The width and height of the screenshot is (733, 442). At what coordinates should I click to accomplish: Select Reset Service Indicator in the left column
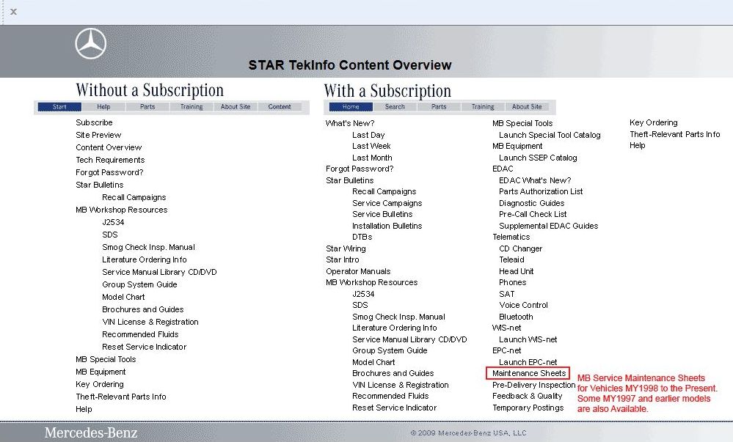click(x=144, y=347)
